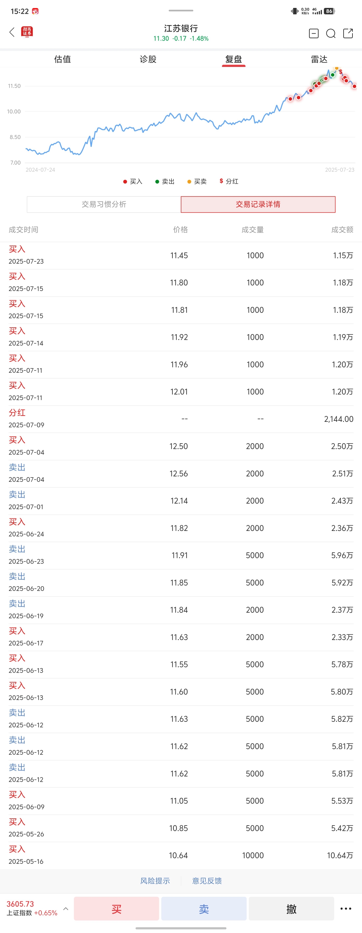Toggle 买卖 legend item
Screen dimensions: 362x933
pos(197,182)
